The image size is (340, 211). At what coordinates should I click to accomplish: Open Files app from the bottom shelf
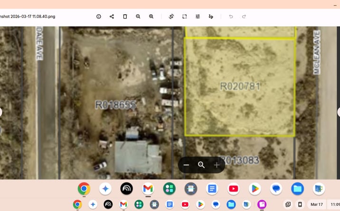(x=231, y=204)
